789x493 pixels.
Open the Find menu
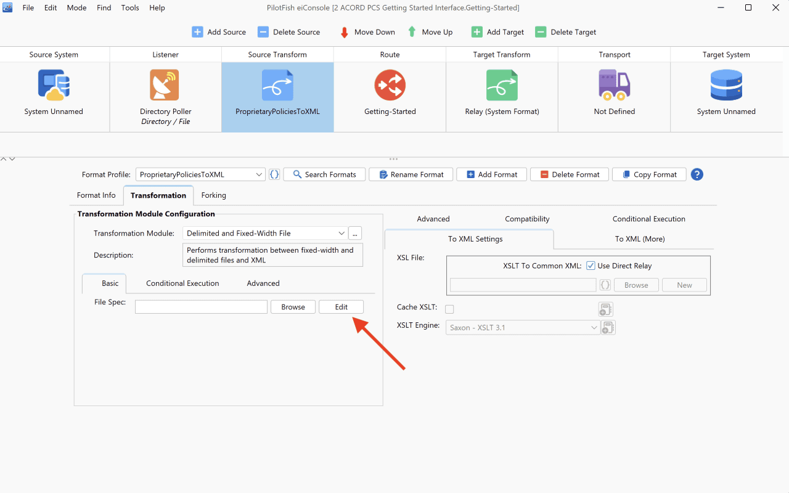point(104,8)
